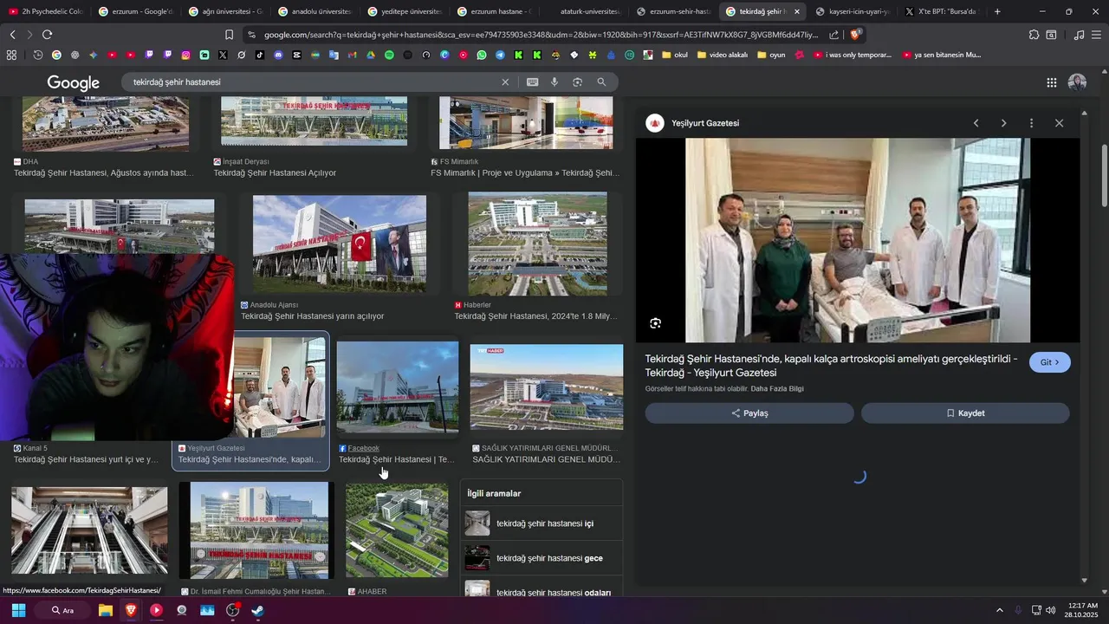
Task: Click the magnifier search button in the search box
Action: tap(601, 82)
